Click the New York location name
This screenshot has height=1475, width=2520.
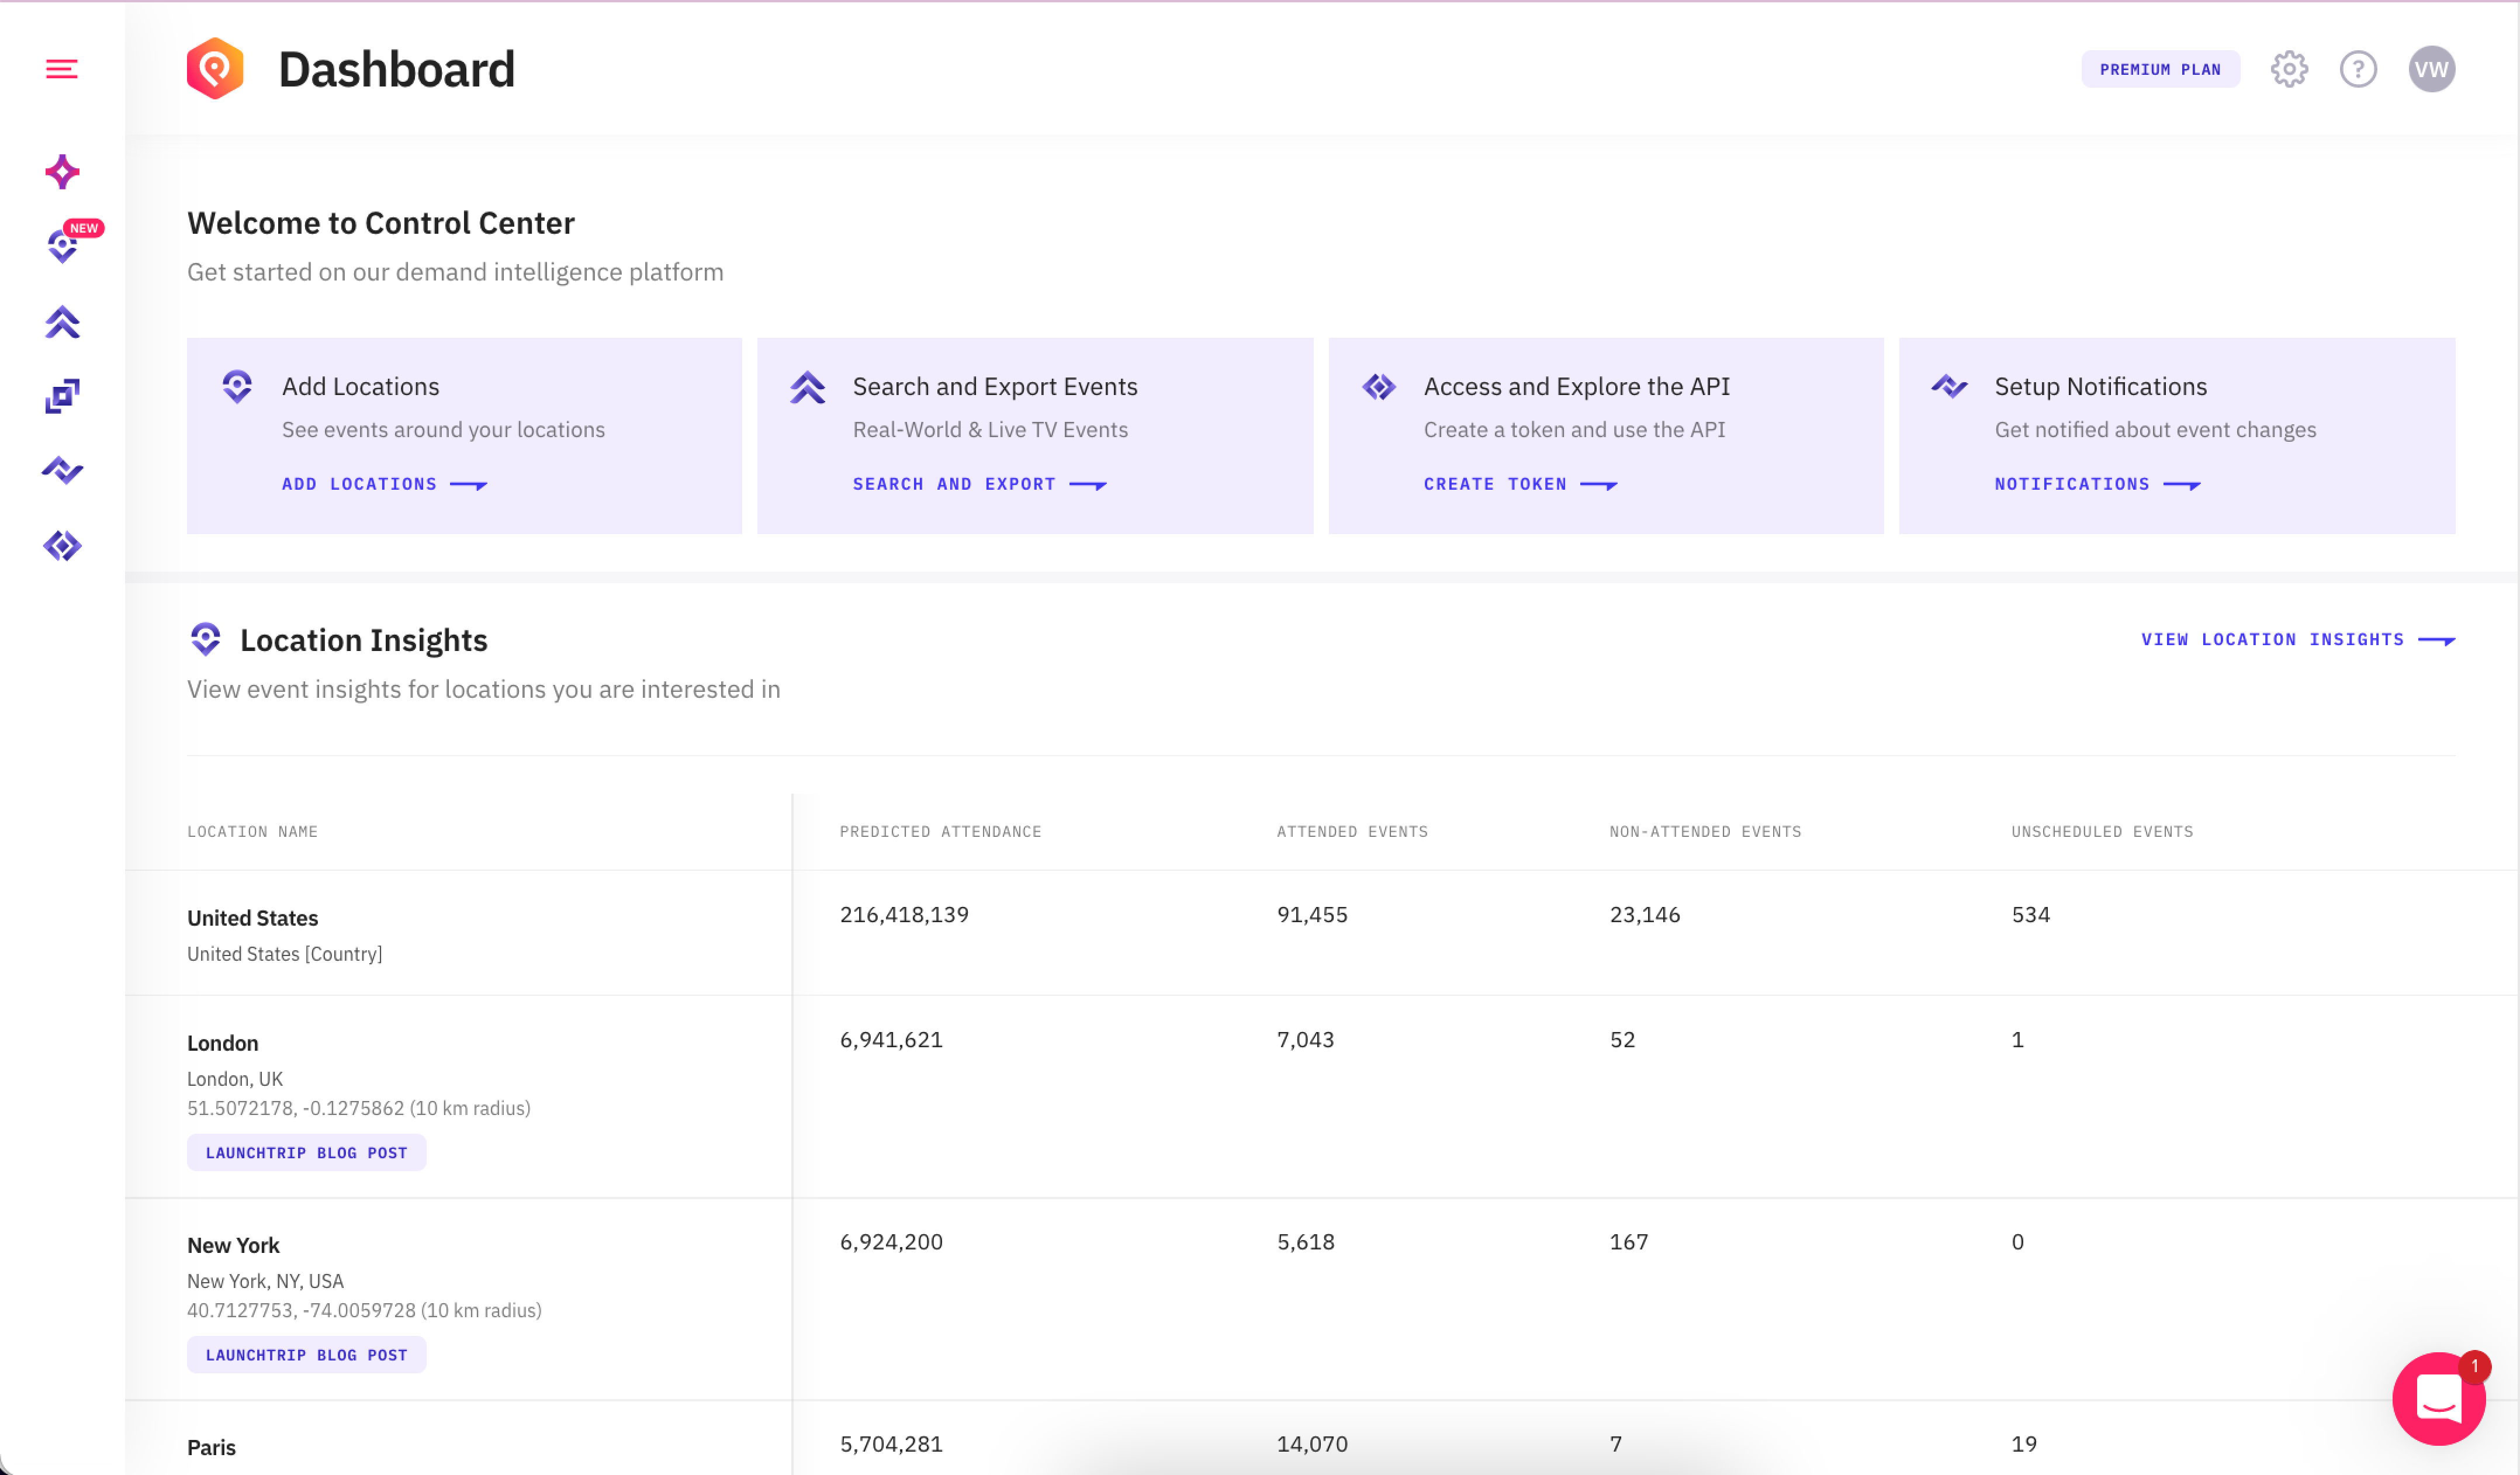[x=233, y=1245]
